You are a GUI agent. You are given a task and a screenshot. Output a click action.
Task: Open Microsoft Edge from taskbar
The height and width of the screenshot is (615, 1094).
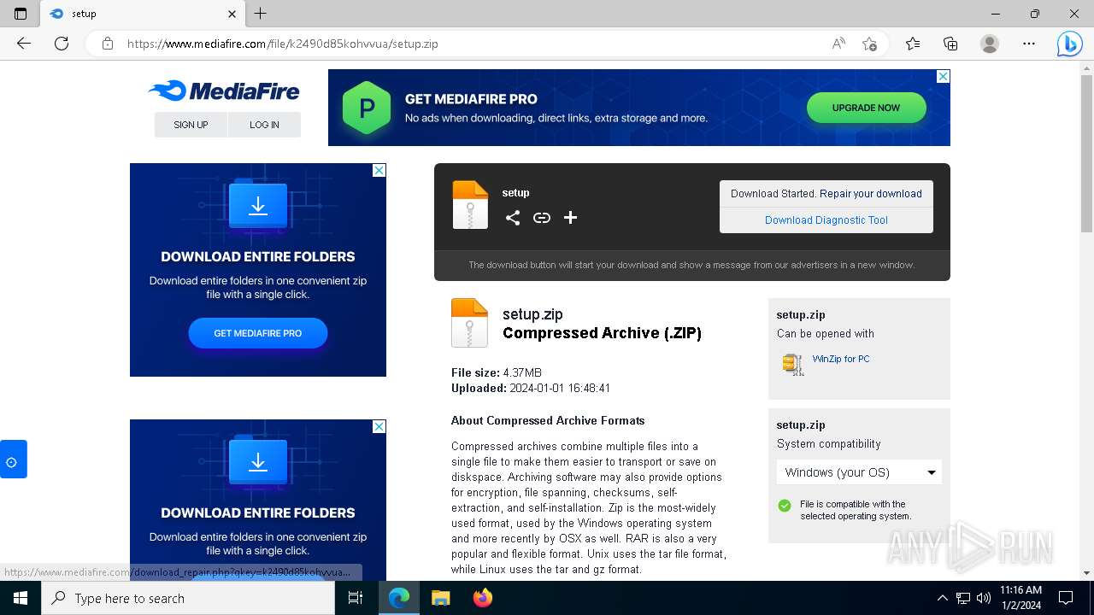pyautogui.click(x=399, y=598)
